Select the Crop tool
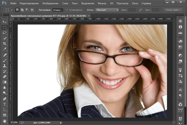The height and width of the screenshot is (125, 187). [x=5, y=44]
